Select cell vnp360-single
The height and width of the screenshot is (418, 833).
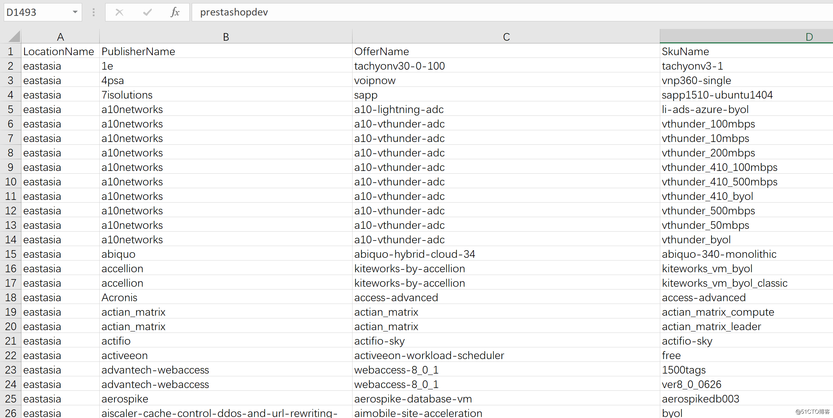click(746, 80)
